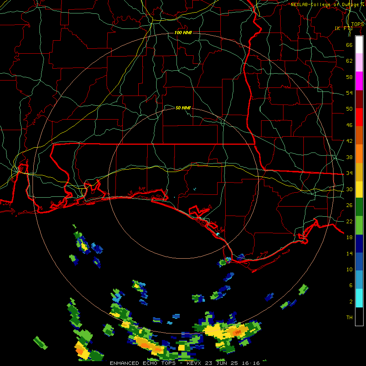Click the legend value "18"
The width and height of the screenshot is (366, 366).
pos(349,237)
